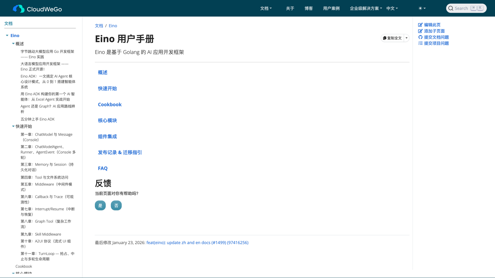495x278 pixels.
Task: Click the 文档 heading in sidebar
Action: (x=9, y=23)
